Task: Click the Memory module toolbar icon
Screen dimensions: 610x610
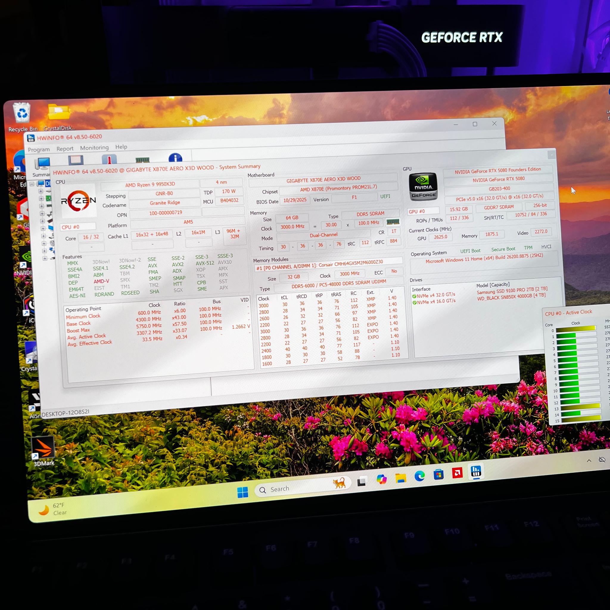Action: [142, 160]
